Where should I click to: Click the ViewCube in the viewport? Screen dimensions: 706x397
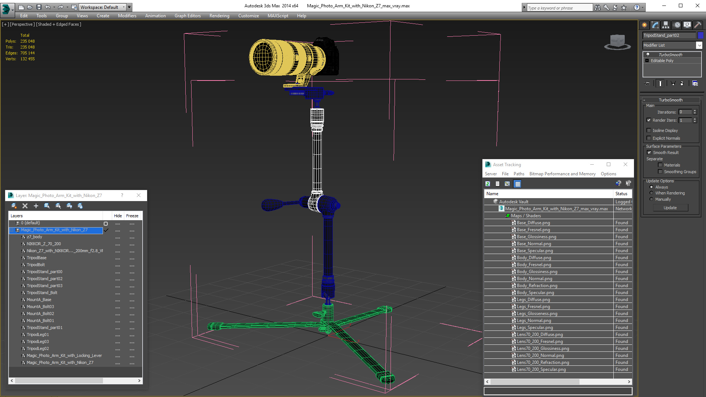(x=617, y=42)
